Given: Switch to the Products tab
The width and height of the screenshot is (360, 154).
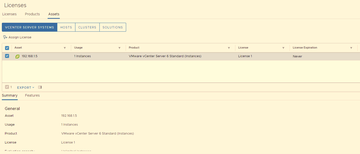Looking at the screenshot, I should (32, 14).
